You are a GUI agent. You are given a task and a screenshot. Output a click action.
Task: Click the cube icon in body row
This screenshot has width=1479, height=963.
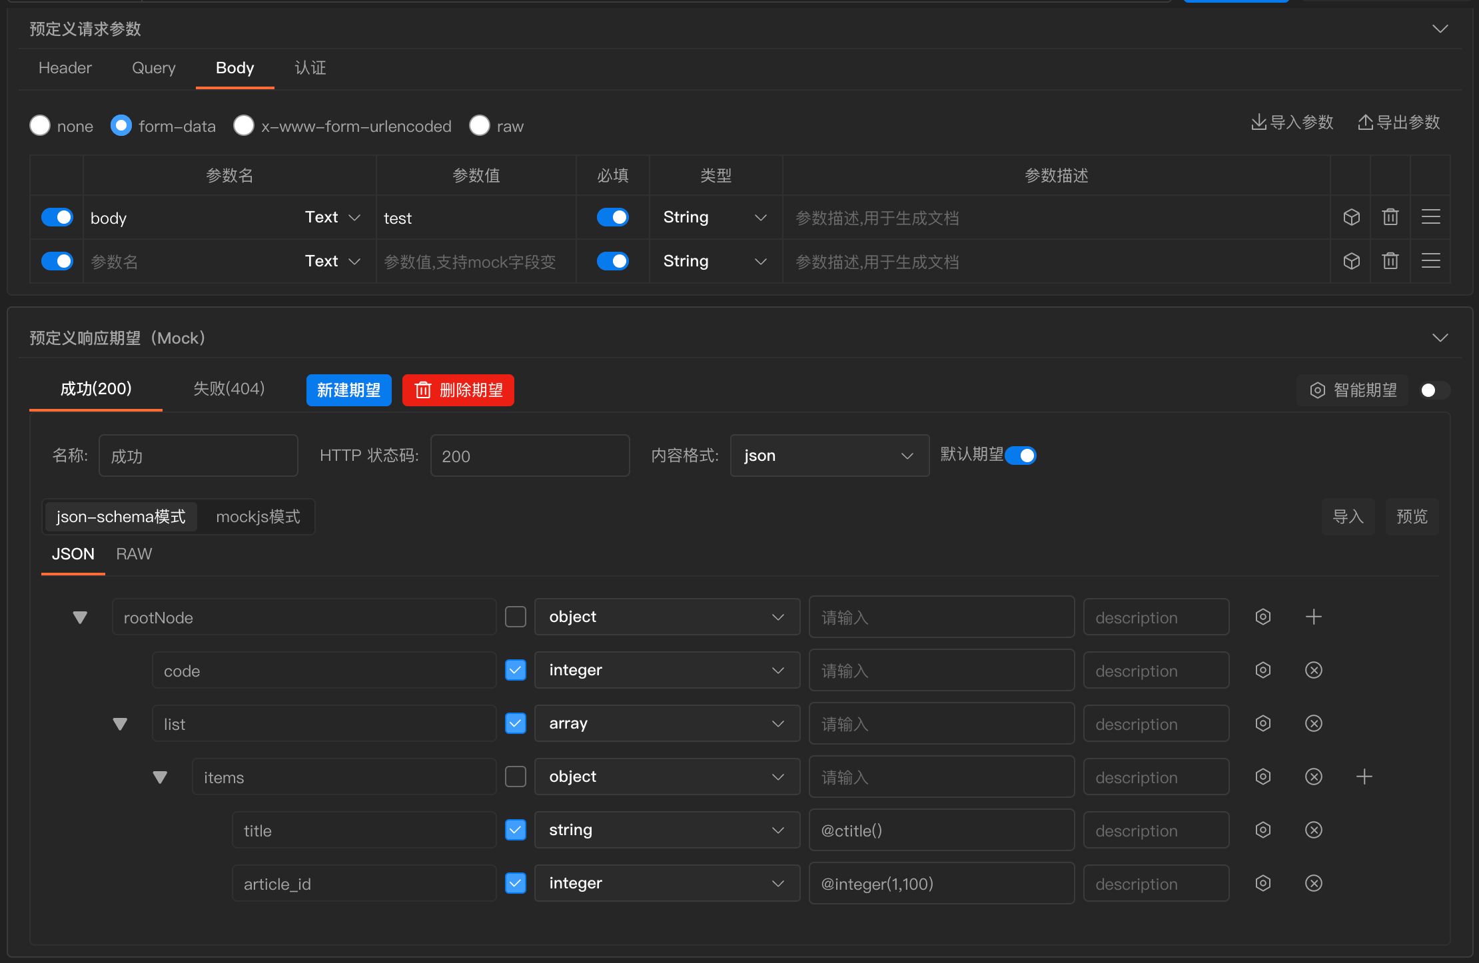pos(1351,217)
